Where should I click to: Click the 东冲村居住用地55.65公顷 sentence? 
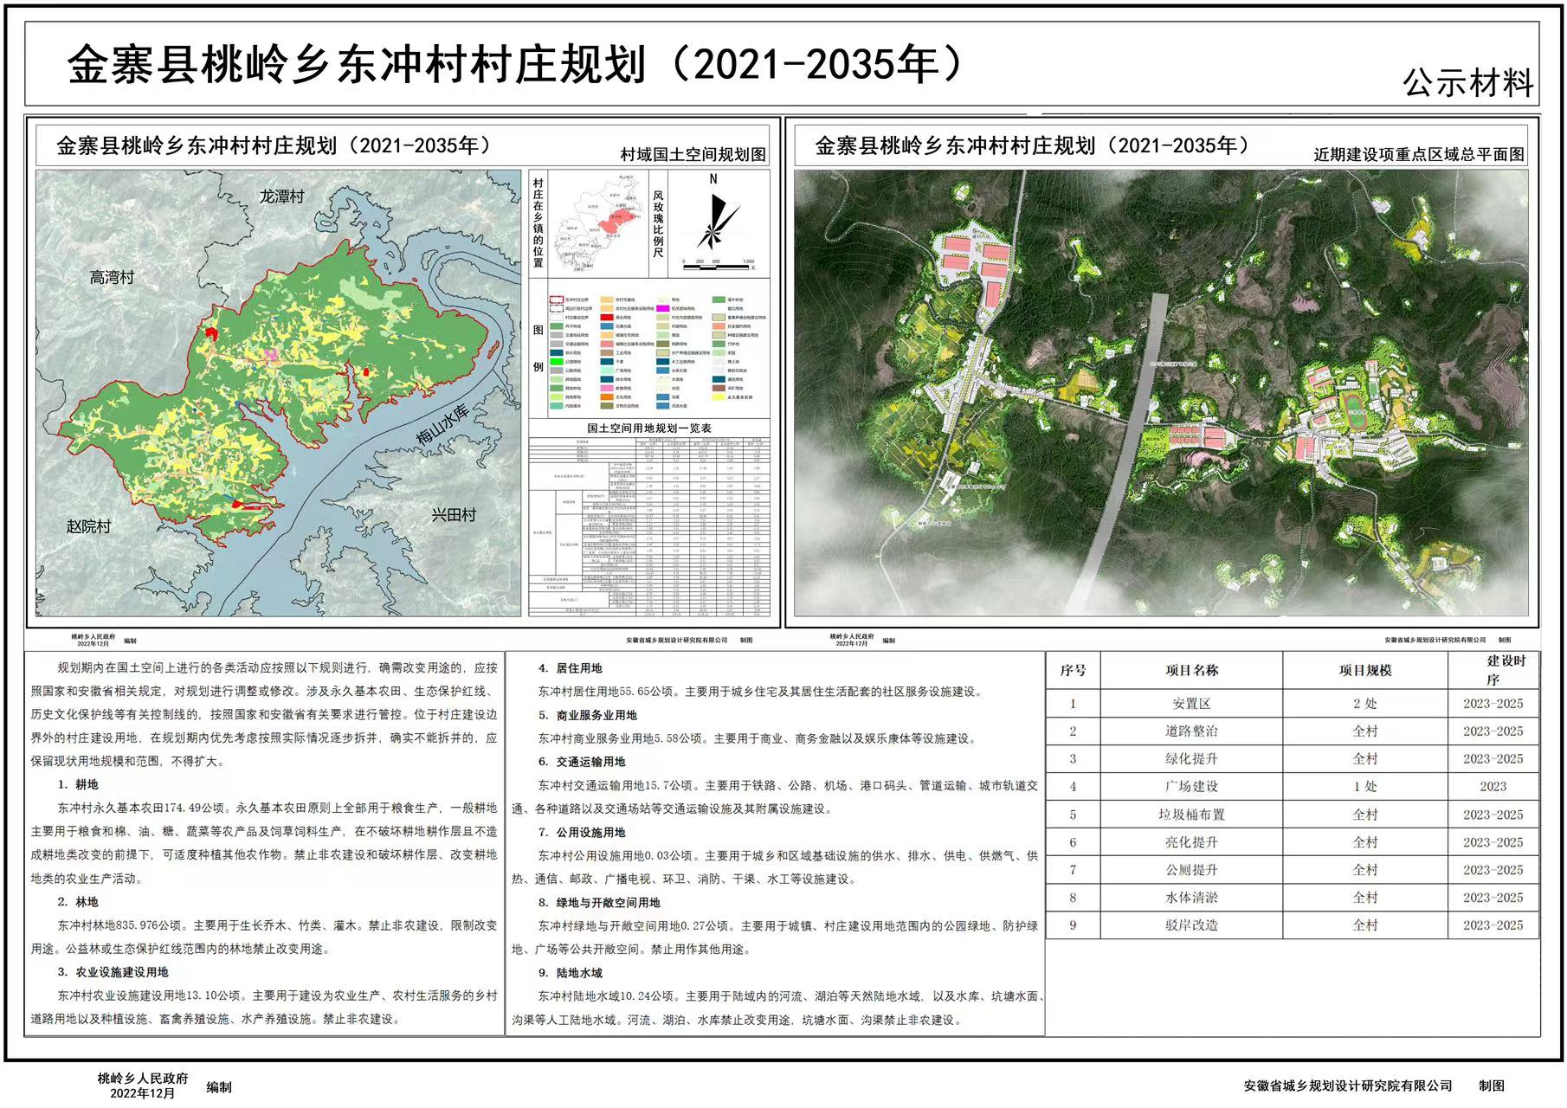[x=609, y=692]
